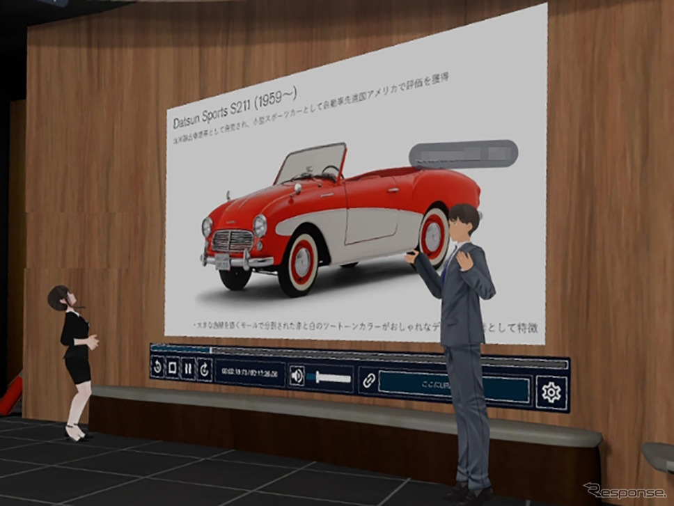Stop playback with the square stop button

173,368
